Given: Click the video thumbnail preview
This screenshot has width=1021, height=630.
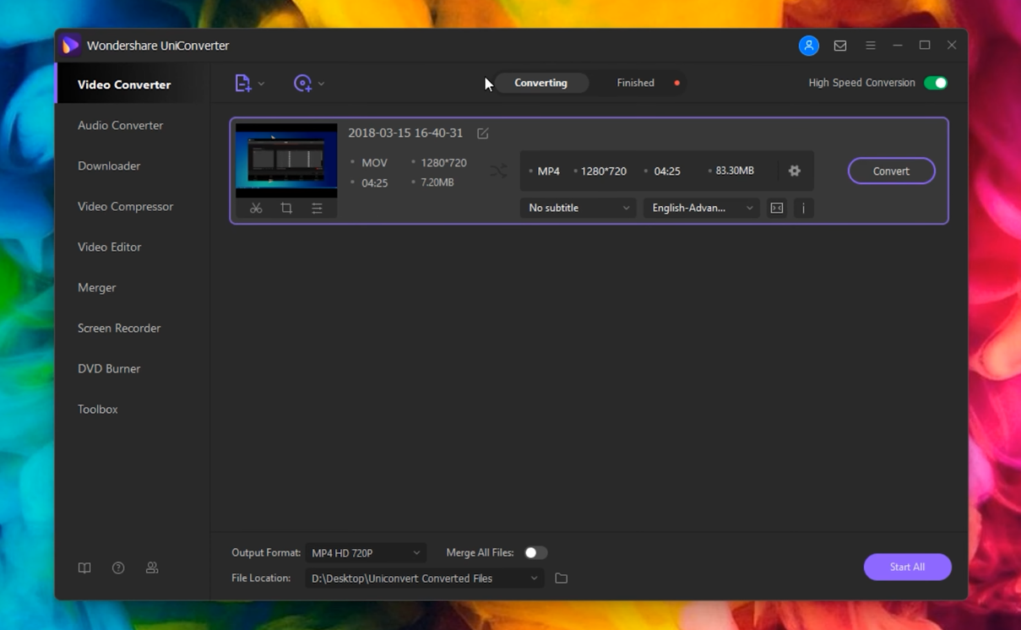Looking at the screenshot, I should coord(286,160).
